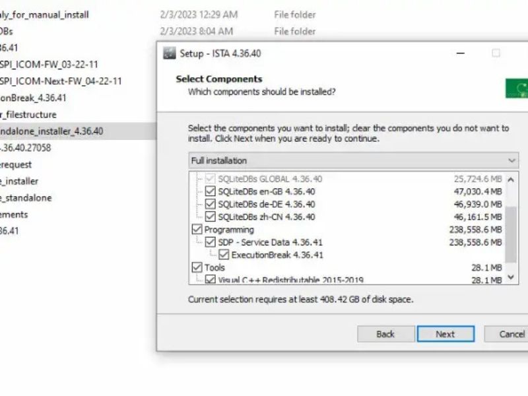Click the setup icon in title bar
Viewport: 528px width, 396px height.
[170, 53]
